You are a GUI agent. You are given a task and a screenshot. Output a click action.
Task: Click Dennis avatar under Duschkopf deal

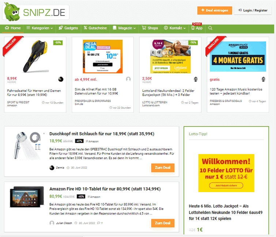coord(52,168)
